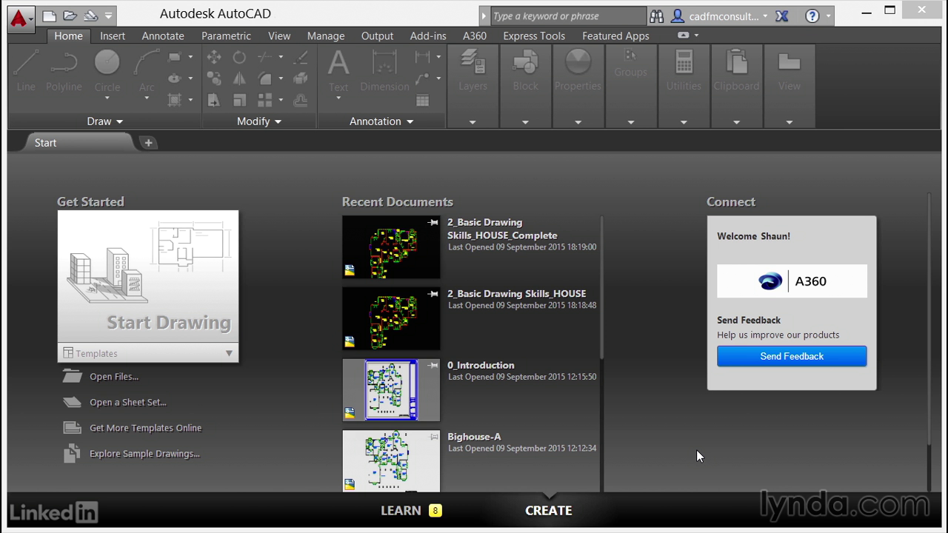Open the Bighouse-A drawing thumbnail

pos(391,460)
